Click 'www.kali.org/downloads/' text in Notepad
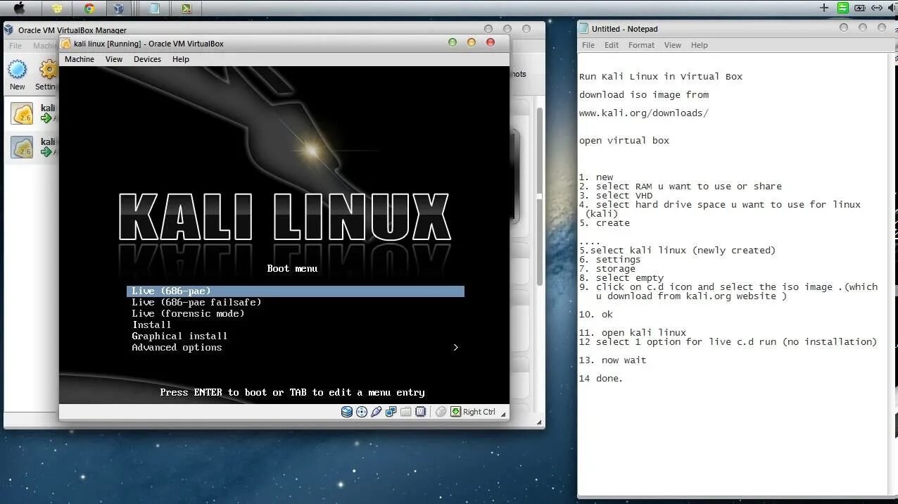The height and width of the screenshot is (504, 898). [644, 113]
